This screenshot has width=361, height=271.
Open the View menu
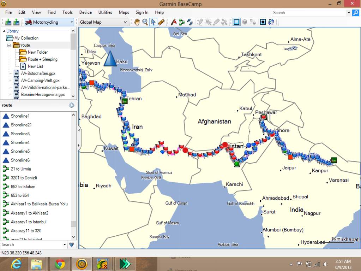(x=36, y=12)
